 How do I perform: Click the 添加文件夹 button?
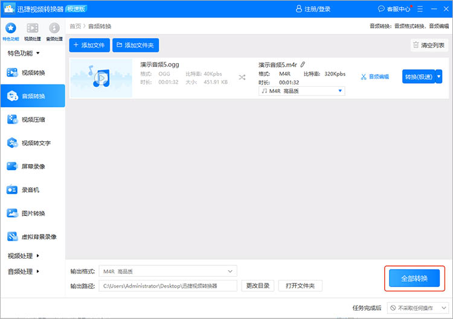[135, 45]
